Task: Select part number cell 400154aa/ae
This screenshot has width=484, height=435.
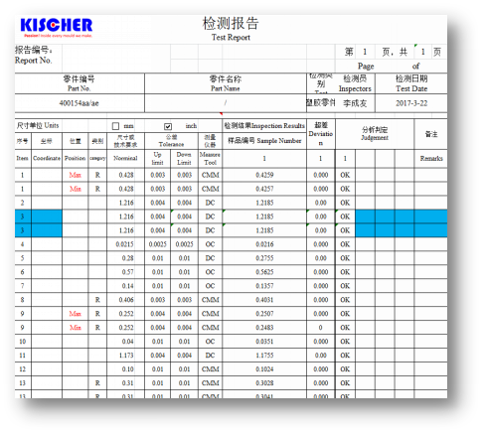Action: [80, 103]
